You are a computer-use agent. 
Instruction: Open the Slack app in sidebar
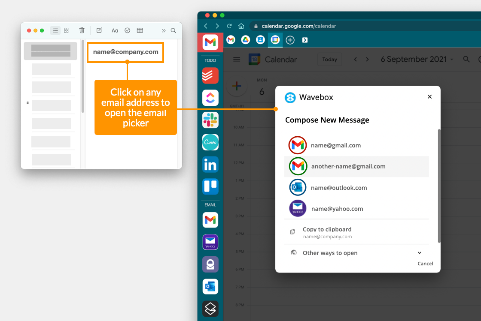pos(210,120)
